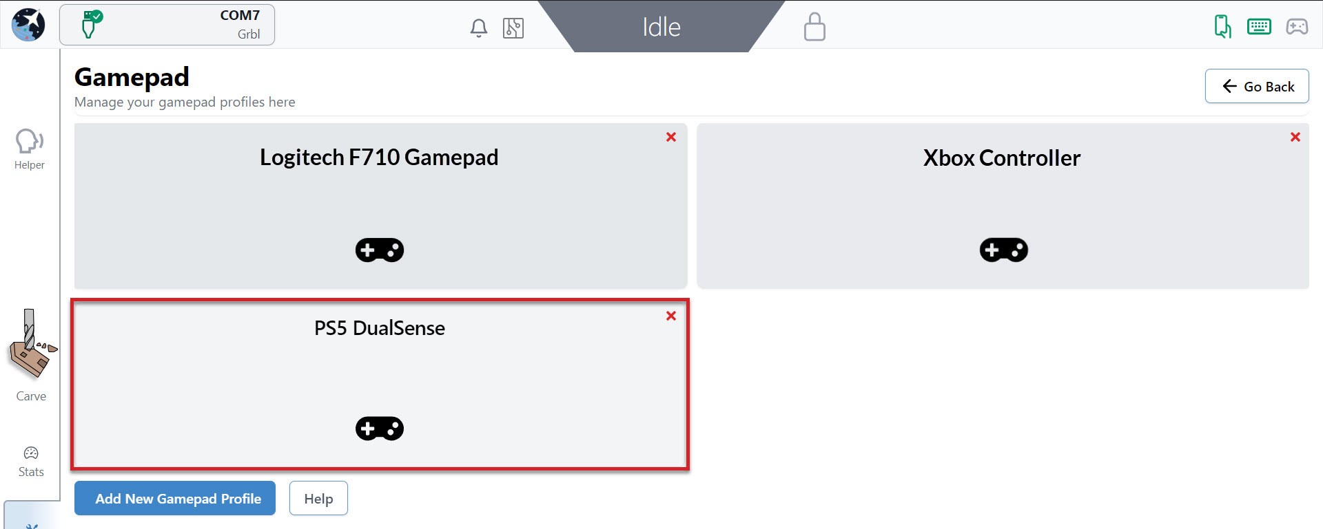Screen dimensions: 1323x529
Task: Click the remote phone icon
Action: 1222,27
